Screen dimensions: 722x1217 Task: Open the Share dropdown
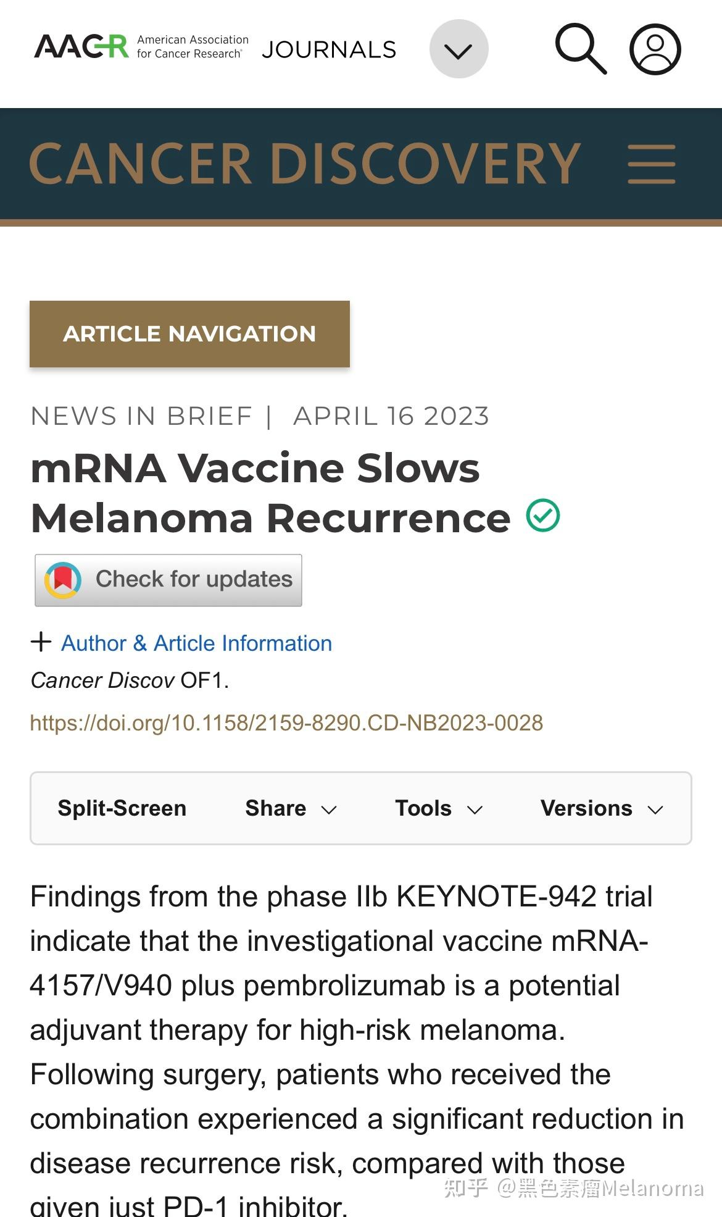click(x=290, y=808)
